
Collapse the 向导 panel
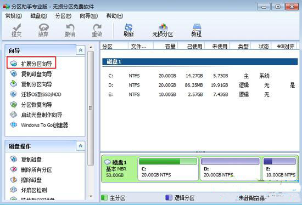[81, 50]
